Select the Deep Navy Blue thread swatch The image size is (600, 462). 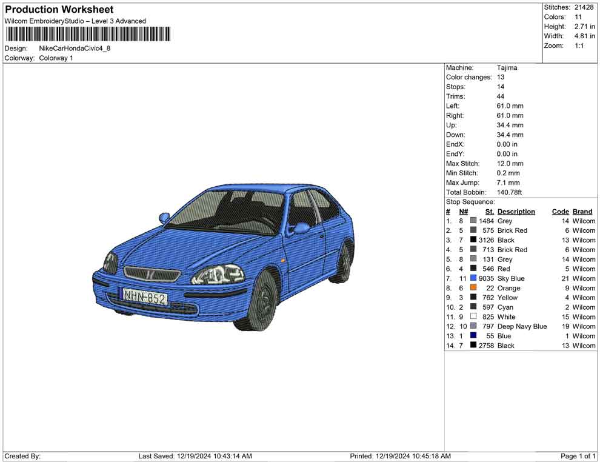coord(472,326)
